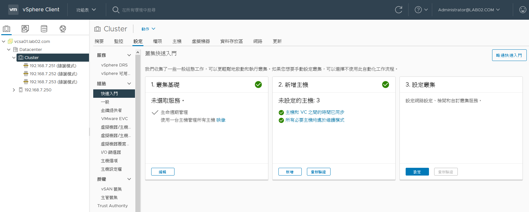Screen dimensions: 529x212
Task: Click the search magnifier icon
Action: [x=116, y=10]
